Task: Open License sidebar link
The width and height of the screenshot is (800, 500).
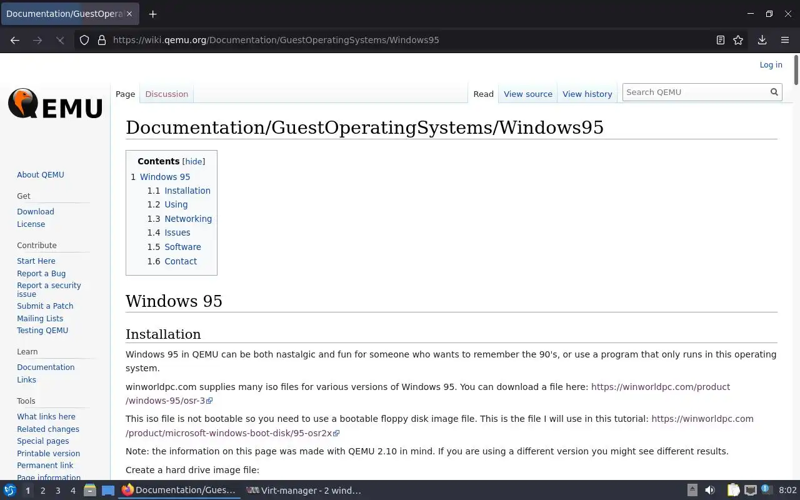Action: (31, 224)
